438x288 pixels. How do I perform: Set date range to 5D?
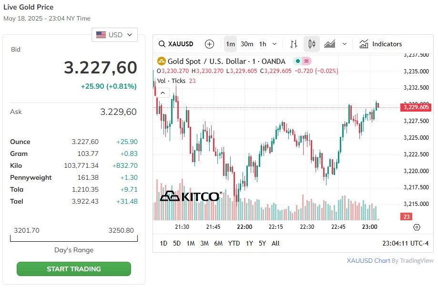(x=177, y=243)
